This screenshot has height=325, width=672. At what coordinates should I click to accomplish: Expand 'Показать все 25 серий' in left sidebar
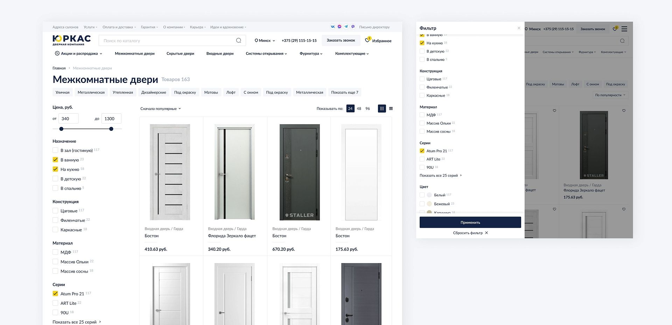click(77, 322)
